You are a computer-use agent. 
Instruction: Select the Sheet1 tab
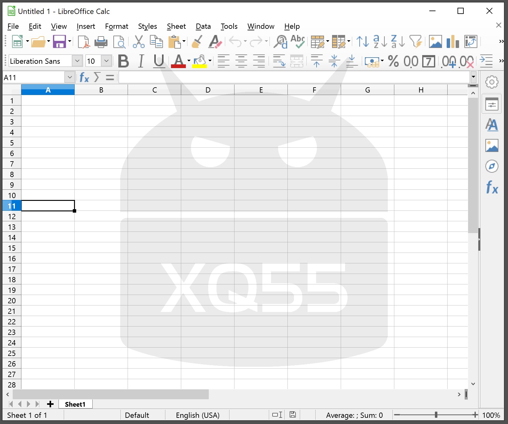[75, 404]
